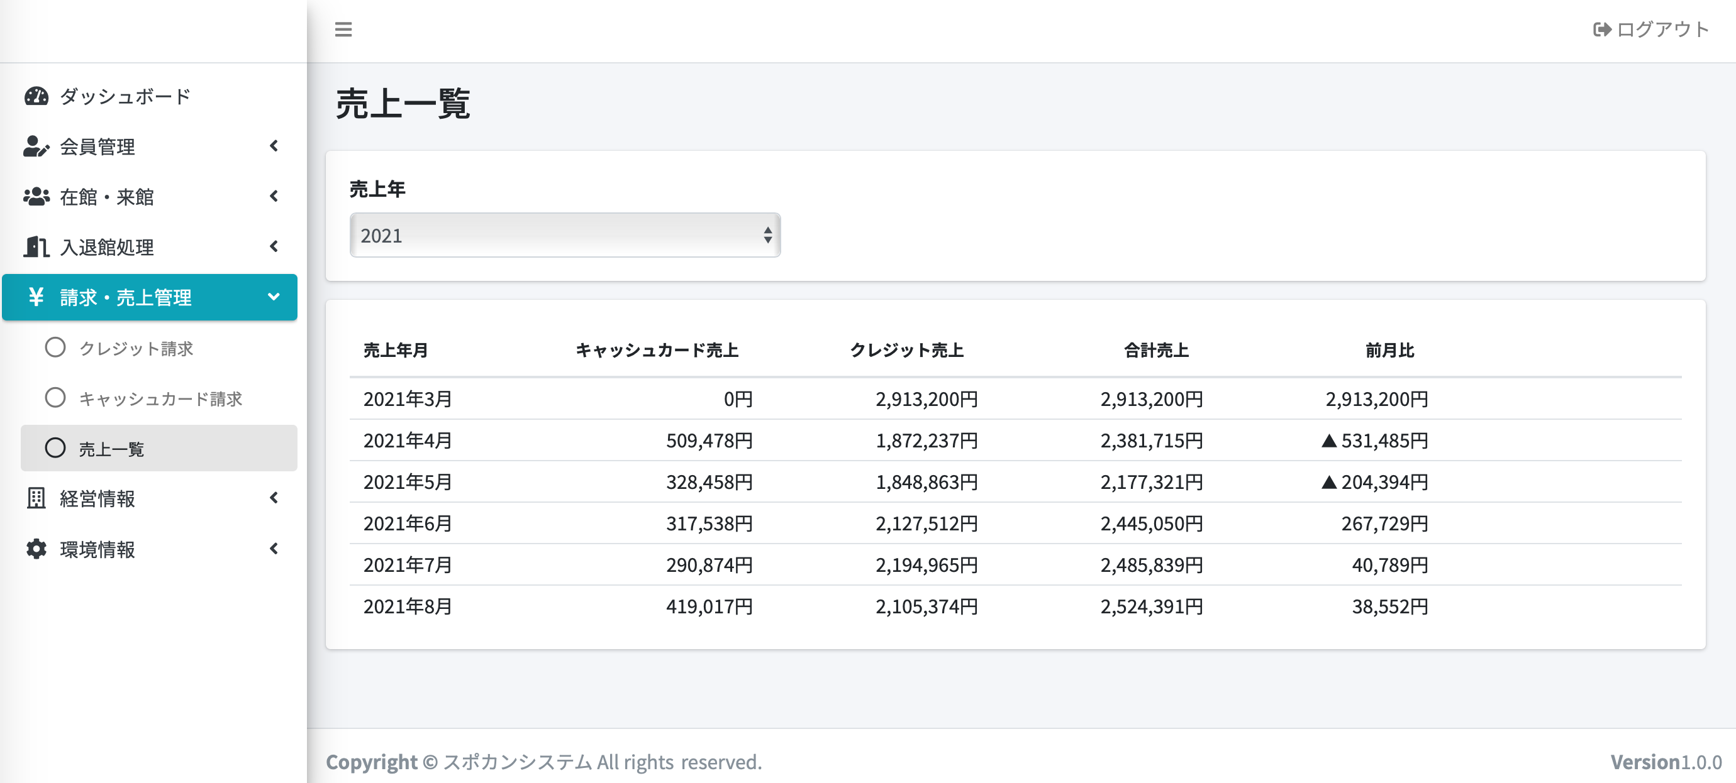
Task: Toggle the hamburger sidebar menu icon
Action: click(x=343, y=29)
